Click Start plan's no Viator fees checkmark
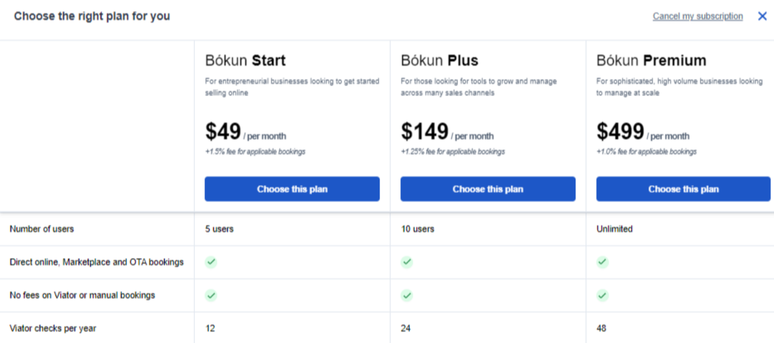Screen dimensions: 774x343 tap(211, 295)
